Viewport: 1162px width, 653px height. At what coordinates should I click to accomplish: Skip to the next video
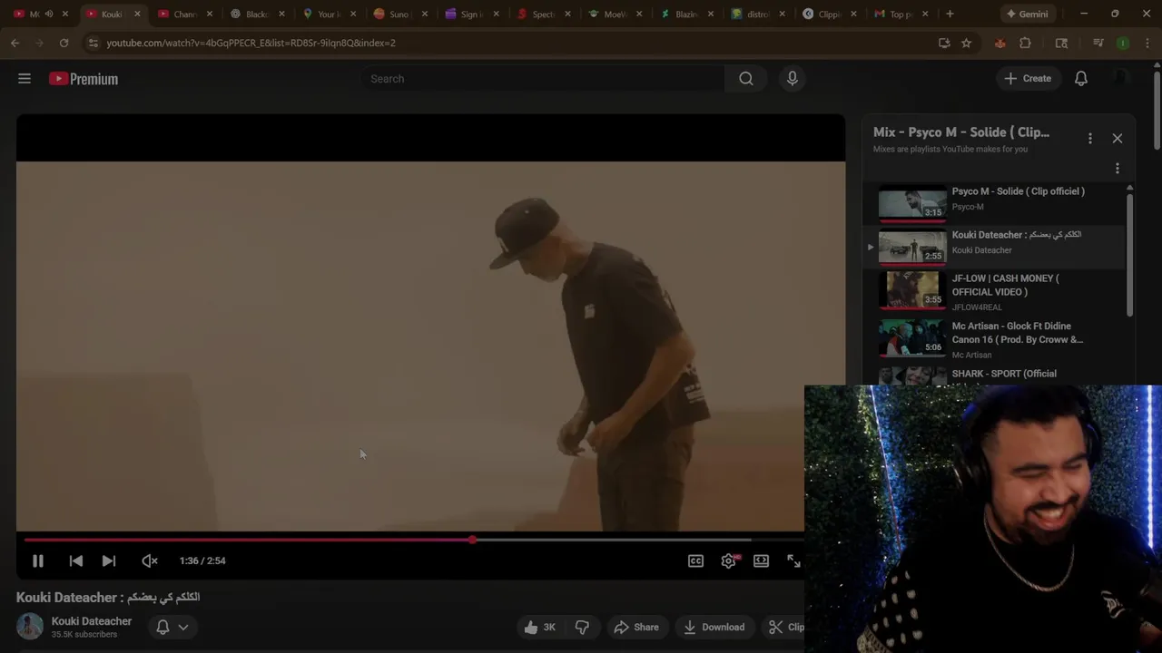point(109,561)
